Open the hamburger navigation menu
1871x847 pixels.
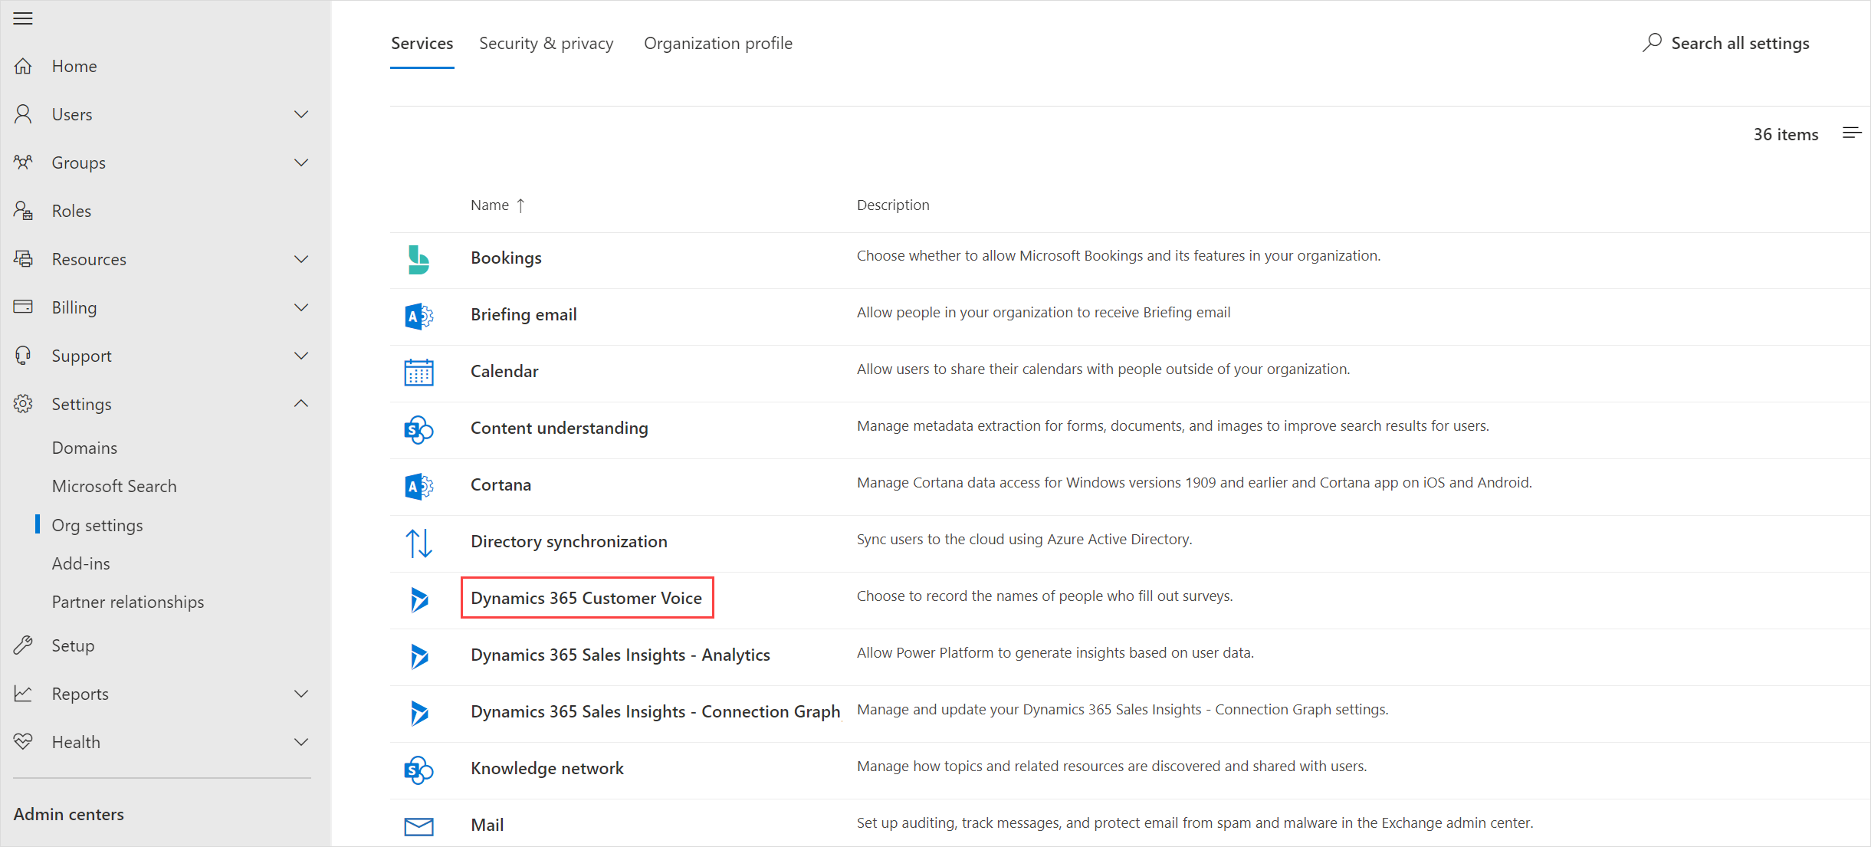pyautogui.click(x=23, y=18)
